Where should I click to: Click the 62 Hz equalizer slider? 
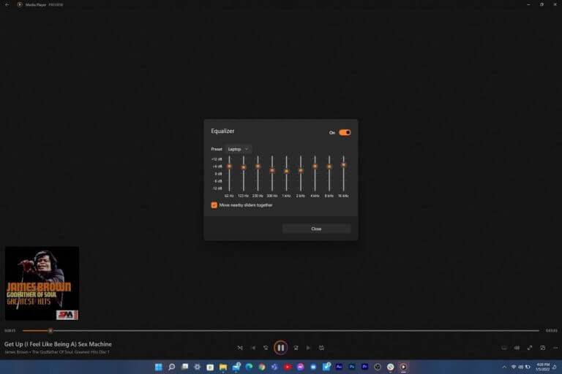coord(229,174)
